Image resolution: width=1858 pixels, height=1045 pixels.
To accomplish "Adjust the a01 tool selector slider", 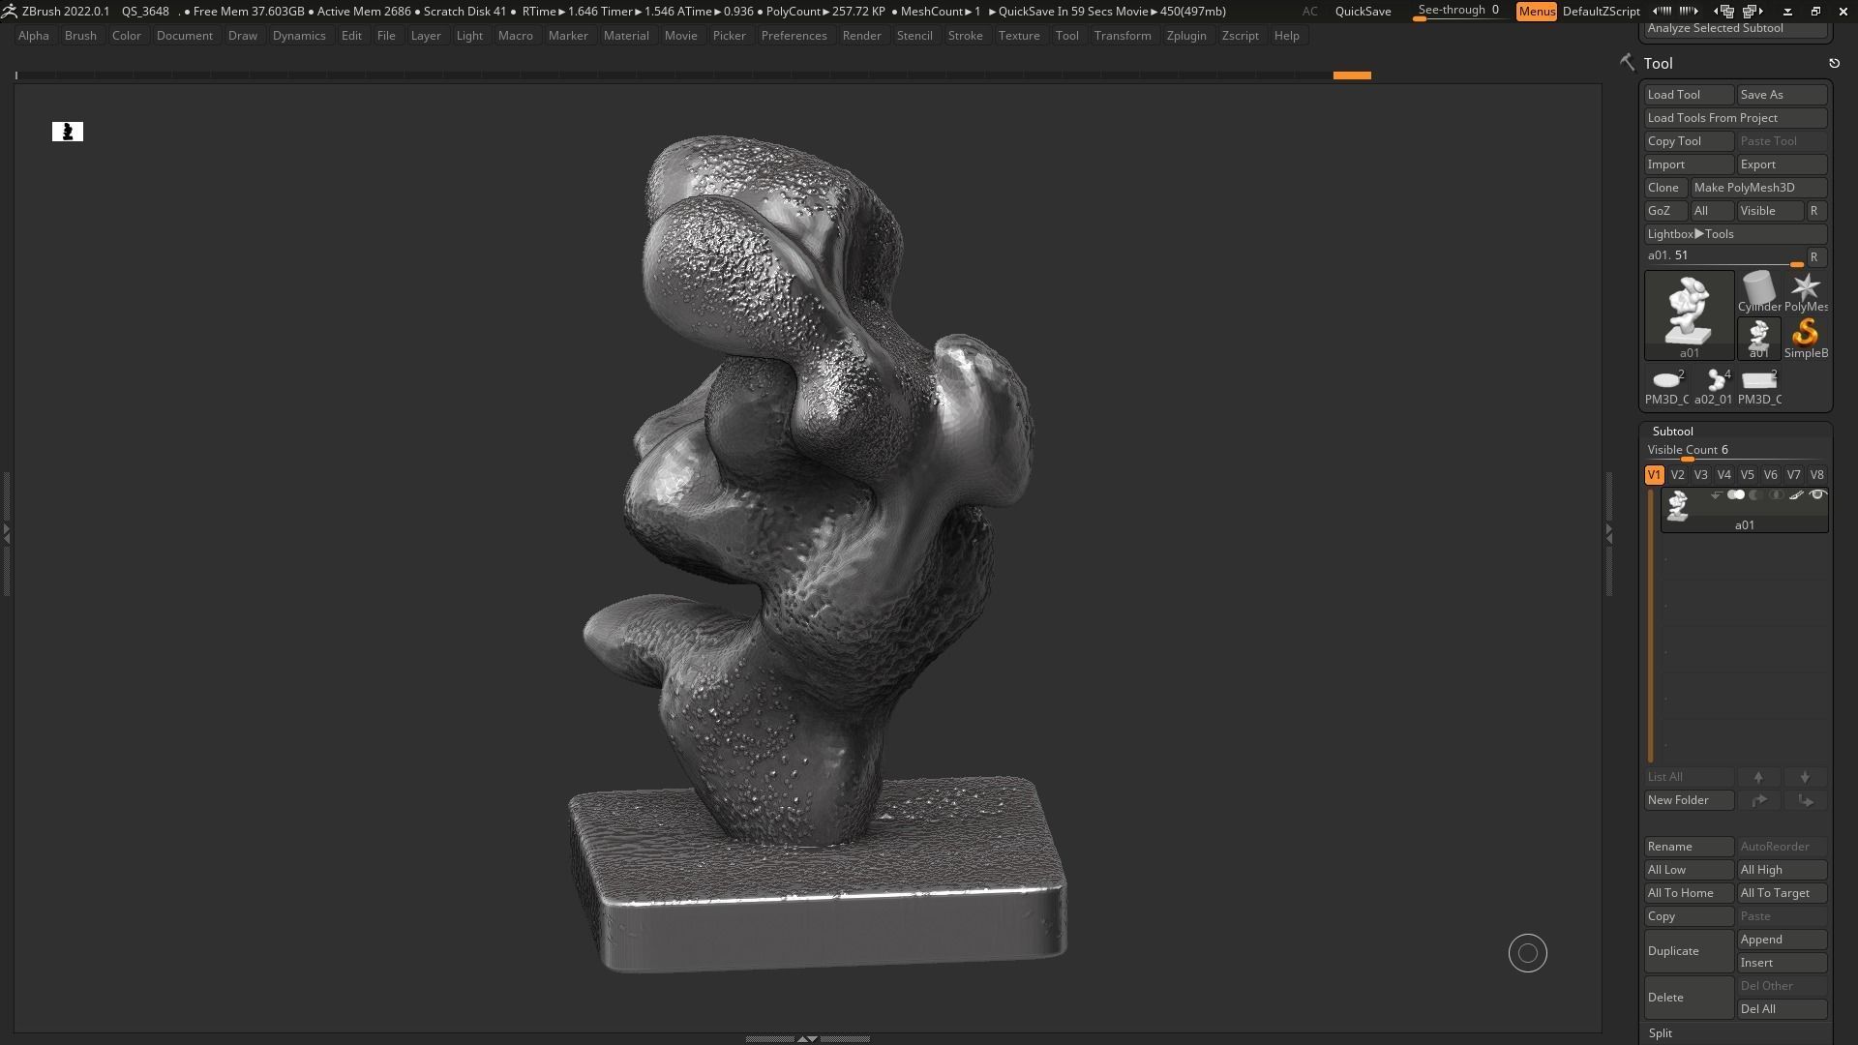I will tap(1724, 257).
